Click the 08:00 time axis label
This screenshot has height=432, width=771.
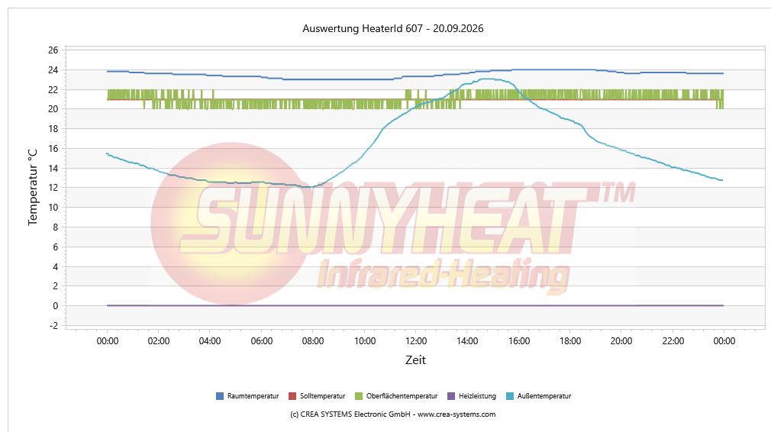click(x=313, y=341)
